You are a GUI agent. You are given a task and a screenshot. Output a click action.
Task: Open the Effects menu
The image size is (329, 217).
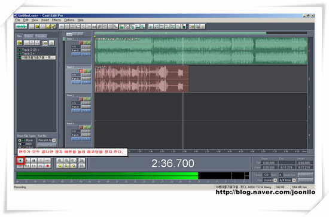coord(56,20)
